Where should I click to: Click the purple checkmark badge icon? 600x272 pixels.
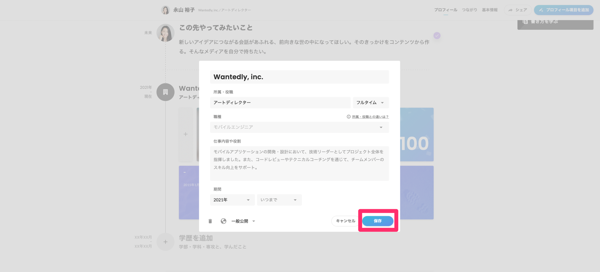point(437,36)
